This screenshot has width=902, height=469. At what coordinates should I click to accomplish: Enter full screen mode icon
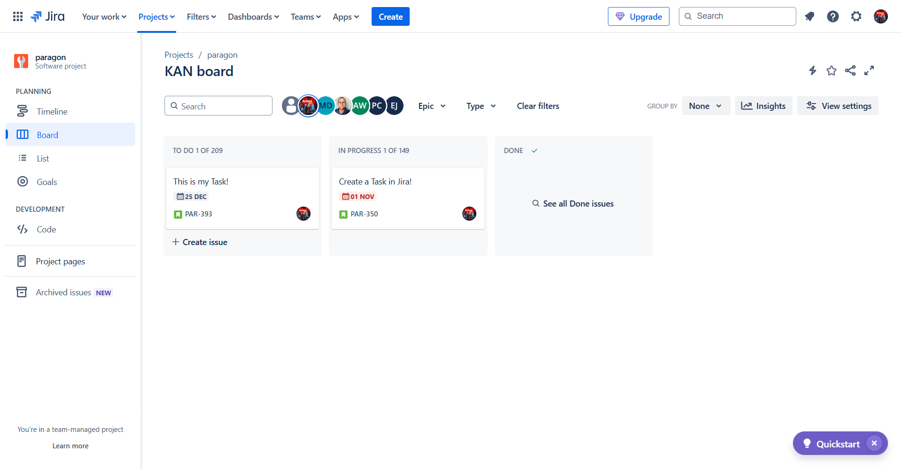869,70
